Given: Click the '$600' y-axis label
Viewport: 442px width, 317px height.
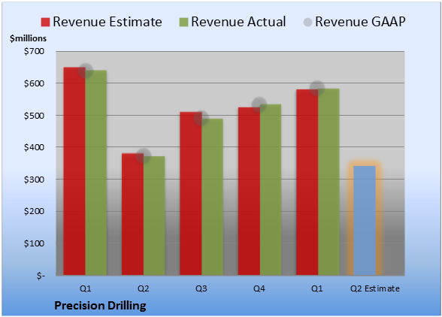Looking at the screenshot, I should click(34, 83).
